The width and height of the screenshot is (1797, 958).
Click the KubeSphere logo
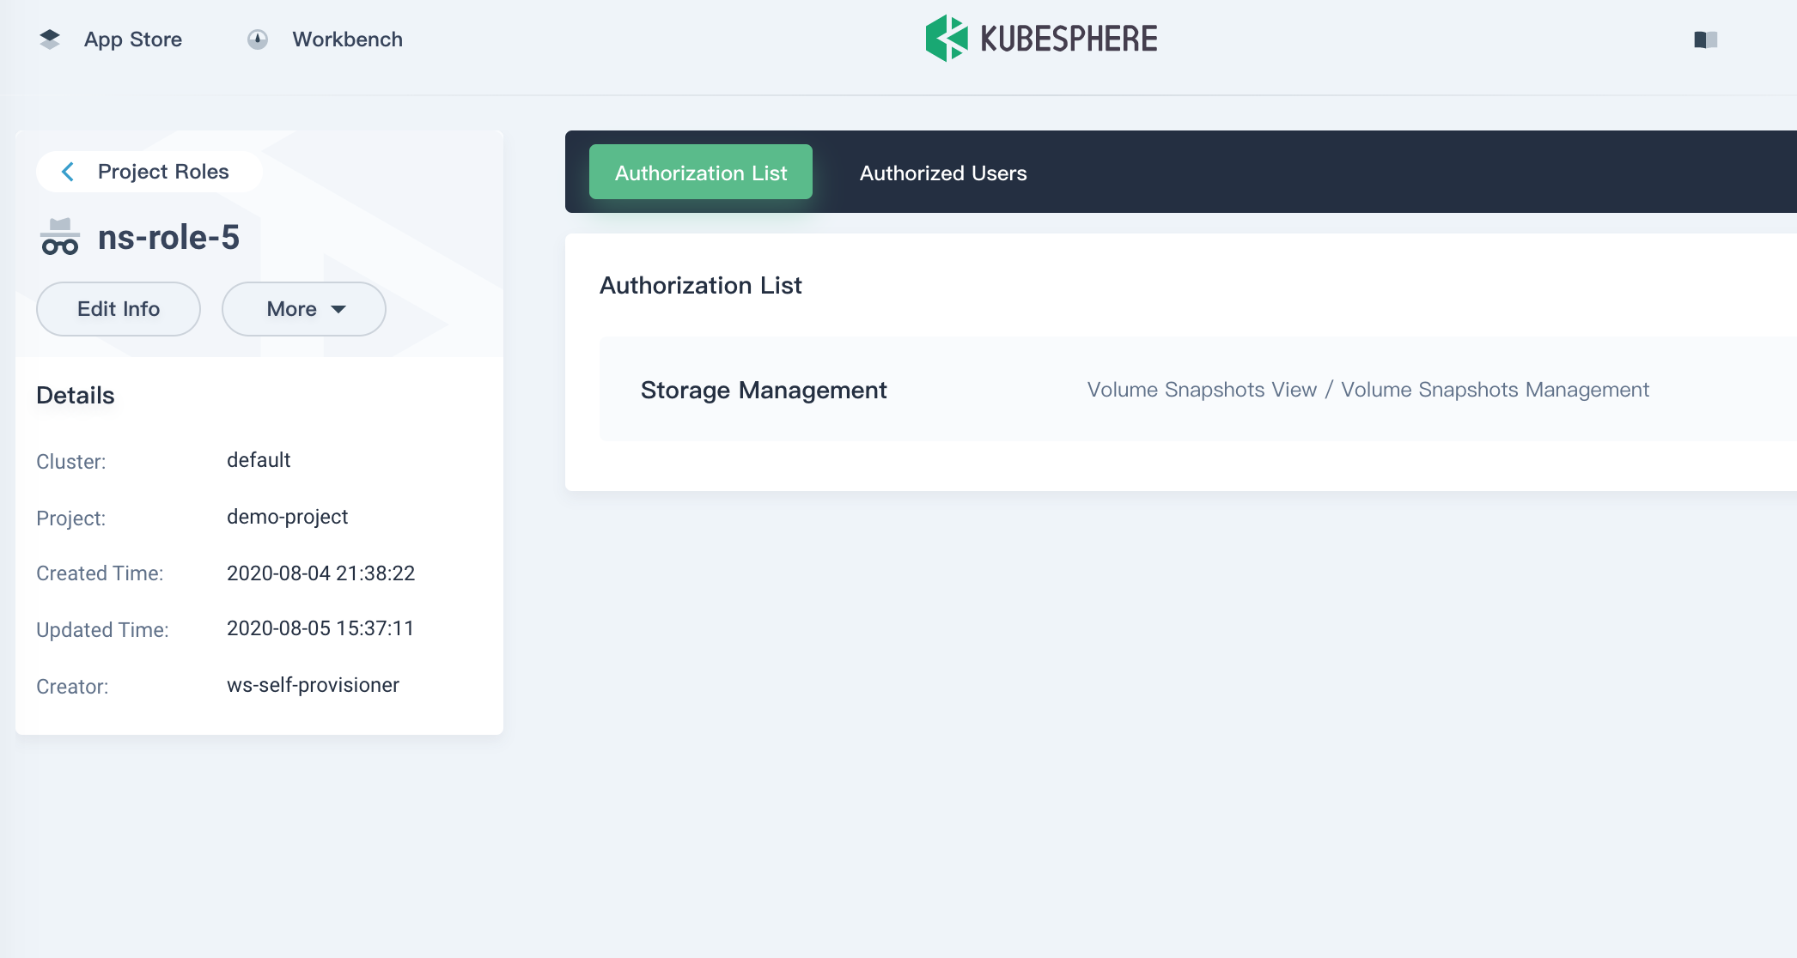pyautogui.click(x=1041, y=39)
